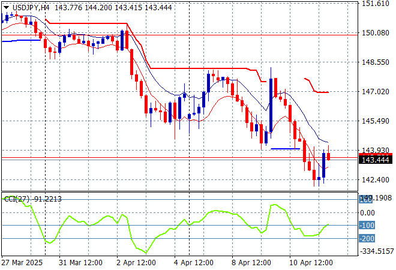Select the 145.490 price scale label
Viewport: 396px width, 270px height.
pos(375,121)
